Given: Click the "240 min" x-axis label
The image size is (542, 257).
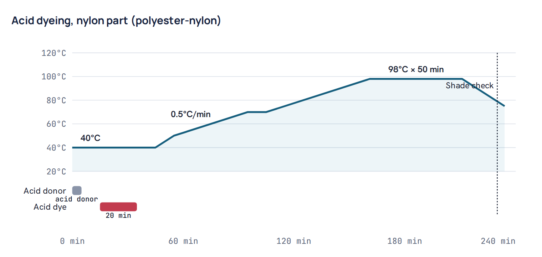Looking at the screenshot, I should (498, 241).
